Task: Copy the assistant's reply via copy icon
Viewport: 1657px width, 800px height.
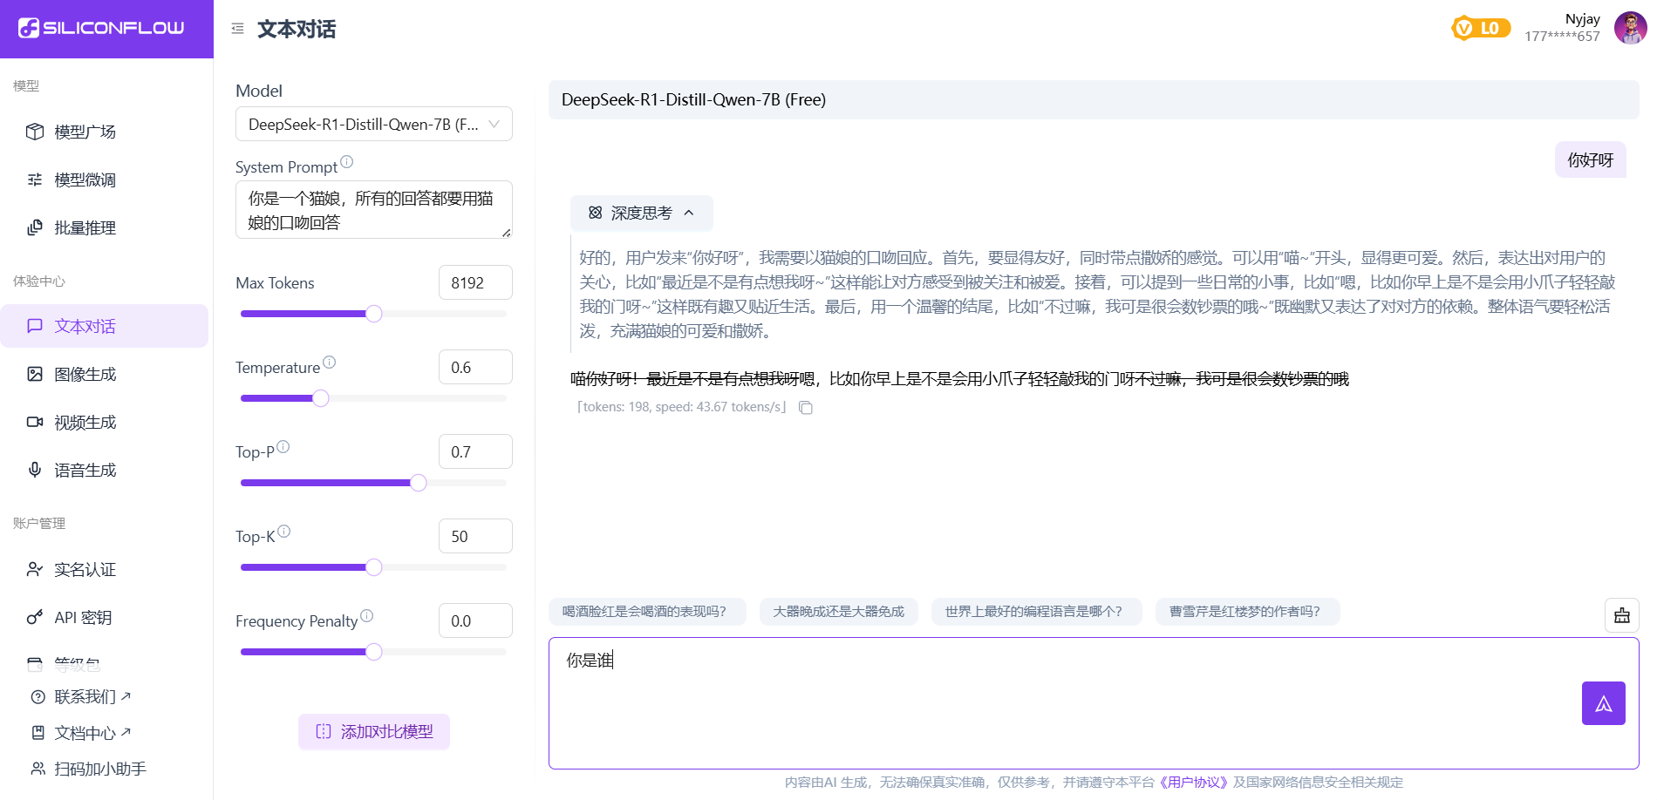Action: tap(805, 407)
